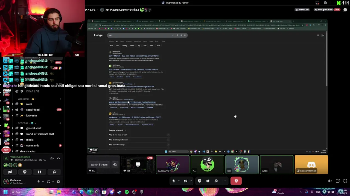Image resolution: width=350 pixels, height=196 pixels.
Task: Open more options ellipsis in call bar
Action: point(224,181)
